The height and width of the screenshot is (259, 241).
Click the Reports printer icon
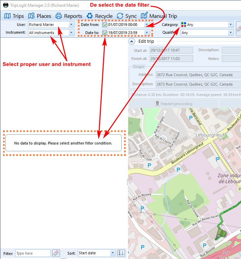(x=59, y=16)
